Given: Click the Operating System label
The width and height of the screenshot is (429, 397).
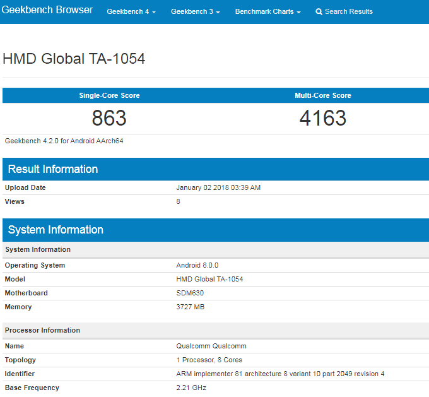Looking at the screenshot, I should point(35,265).
